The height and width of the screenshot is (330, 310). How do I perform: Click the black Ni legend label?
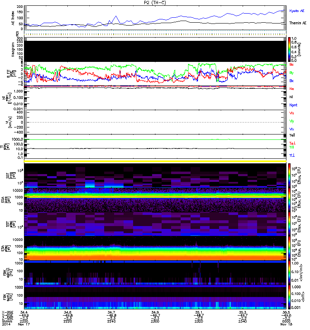(291, 97)
